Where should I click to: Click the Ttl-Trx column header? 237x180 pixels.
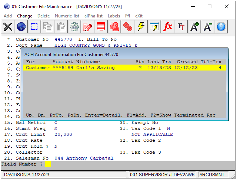pyautogui.click(x=211, y=62)
